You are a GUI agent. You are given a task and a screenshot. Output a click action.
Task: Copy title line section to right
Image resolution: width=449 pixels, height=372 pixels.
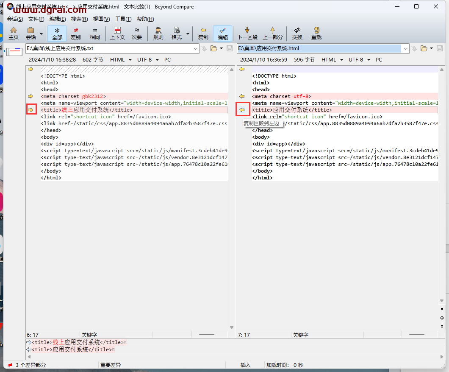[30, 110]
